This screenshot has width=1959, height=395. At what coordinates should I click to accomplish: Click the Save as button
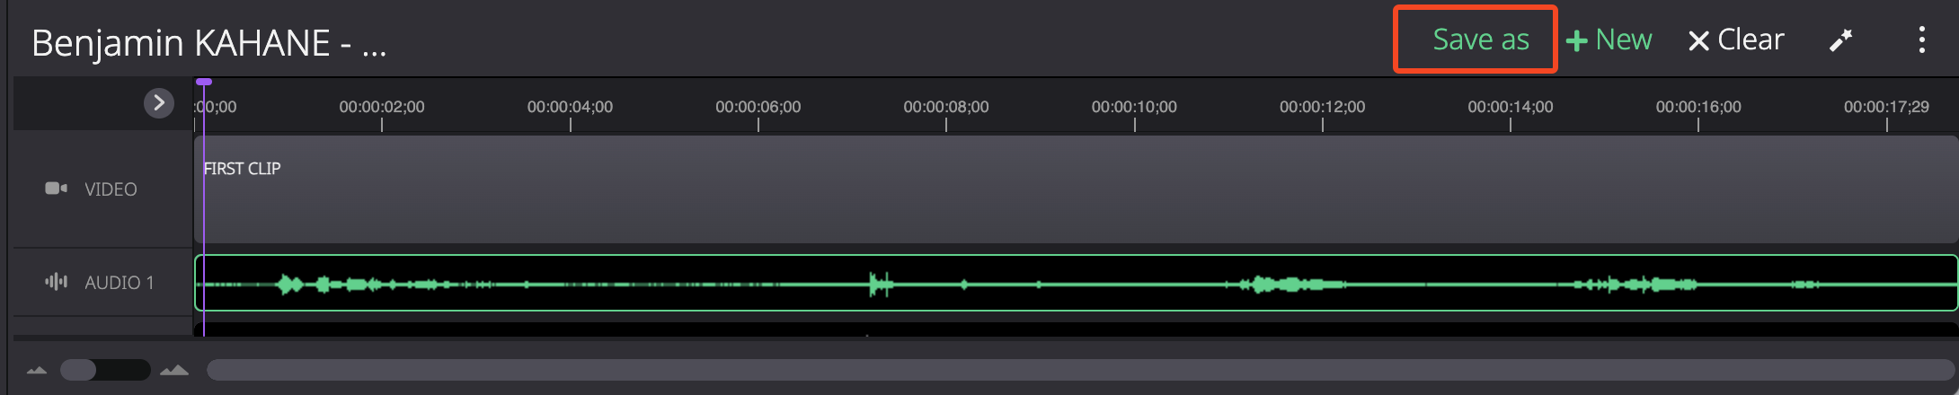[1480, 39]
